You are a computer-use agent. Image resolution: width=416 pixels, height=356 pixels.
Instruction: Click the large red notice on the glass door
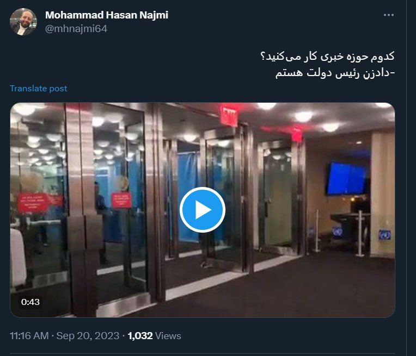click(34, 203)
